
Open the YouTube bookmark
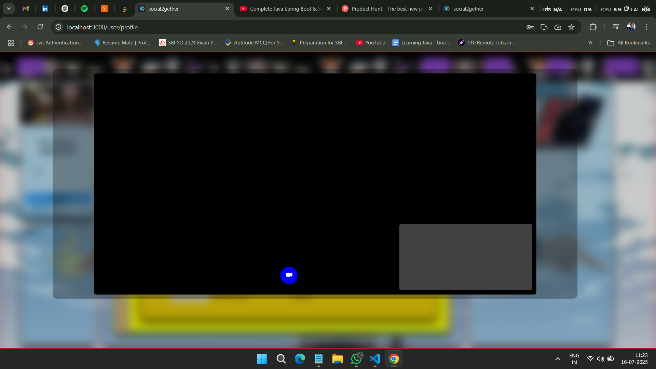click(x=371, y=43)
